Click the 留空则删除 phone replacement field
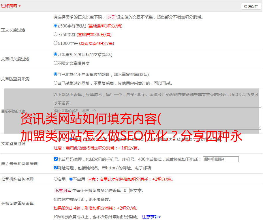Screen dimensions: 263x222 [221, 159]
